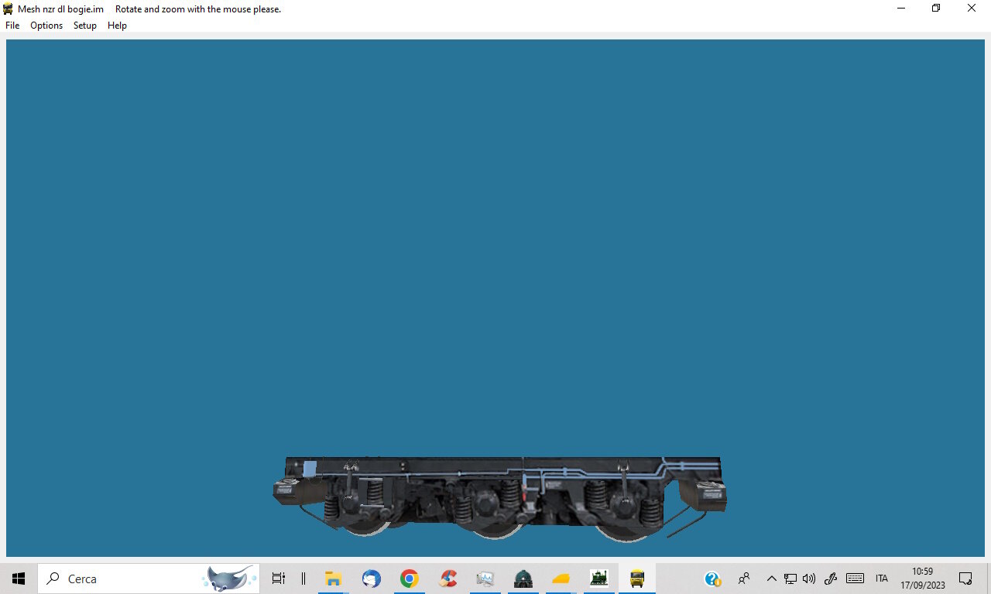Open the yellow folder taskbar app
The image size is (991, 594).
coord(561,579)
